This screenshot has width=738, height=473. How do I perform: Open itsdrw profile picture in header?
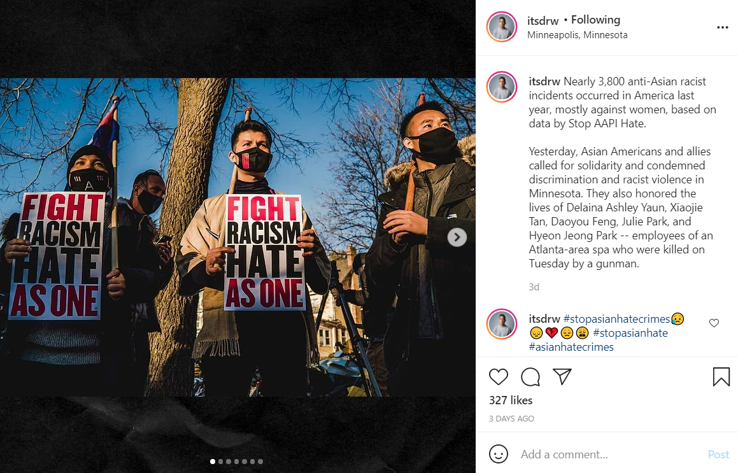pos(502,27)
